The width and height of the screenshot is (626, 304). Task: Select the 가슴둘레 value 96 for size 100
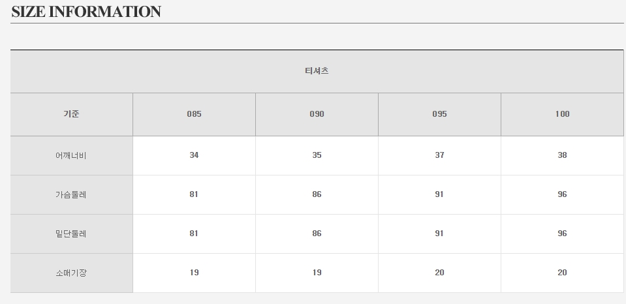point(562,194)
